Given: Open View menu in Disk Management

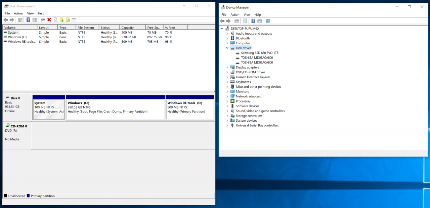Looking at the screenshot, I should click(30, 13).
